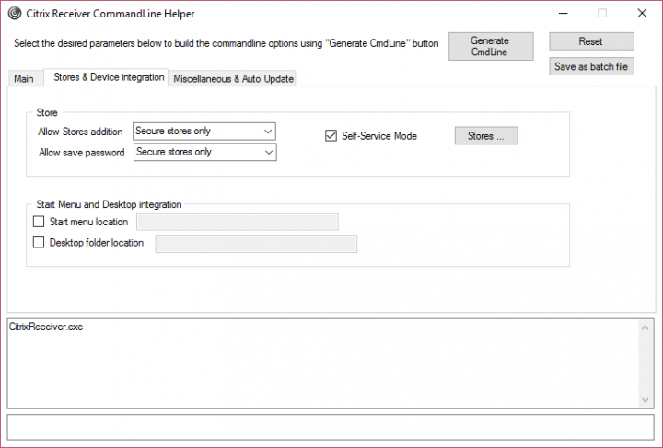Uncheck the Self-Service Mode checkbox
The width and height of the screenshot is (663, 448).
(331, 136)
